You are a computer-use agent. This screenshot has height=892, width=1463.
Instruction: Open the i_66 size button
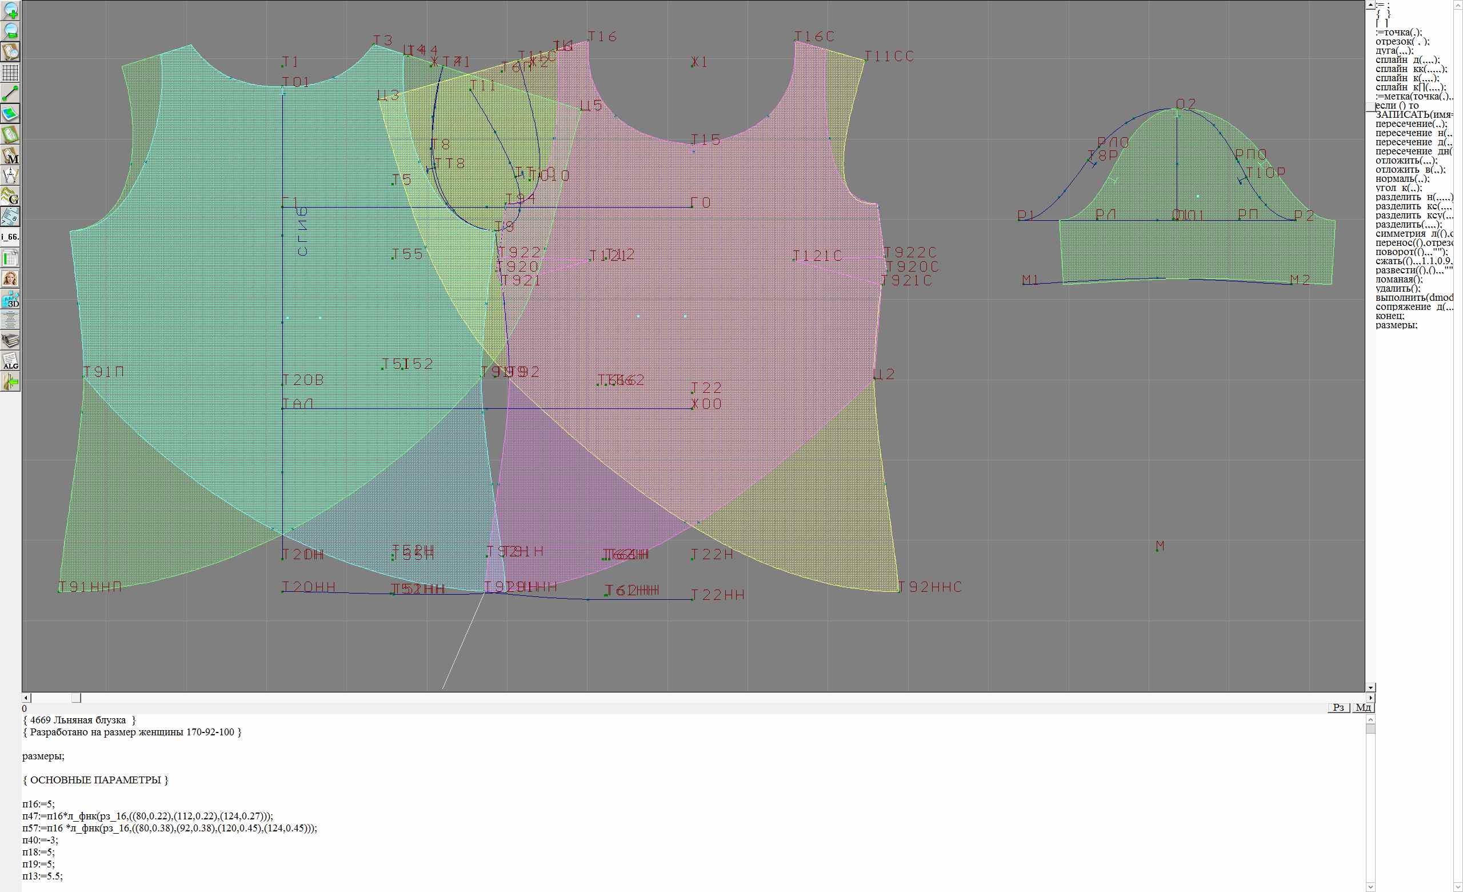tap(11, 237)
